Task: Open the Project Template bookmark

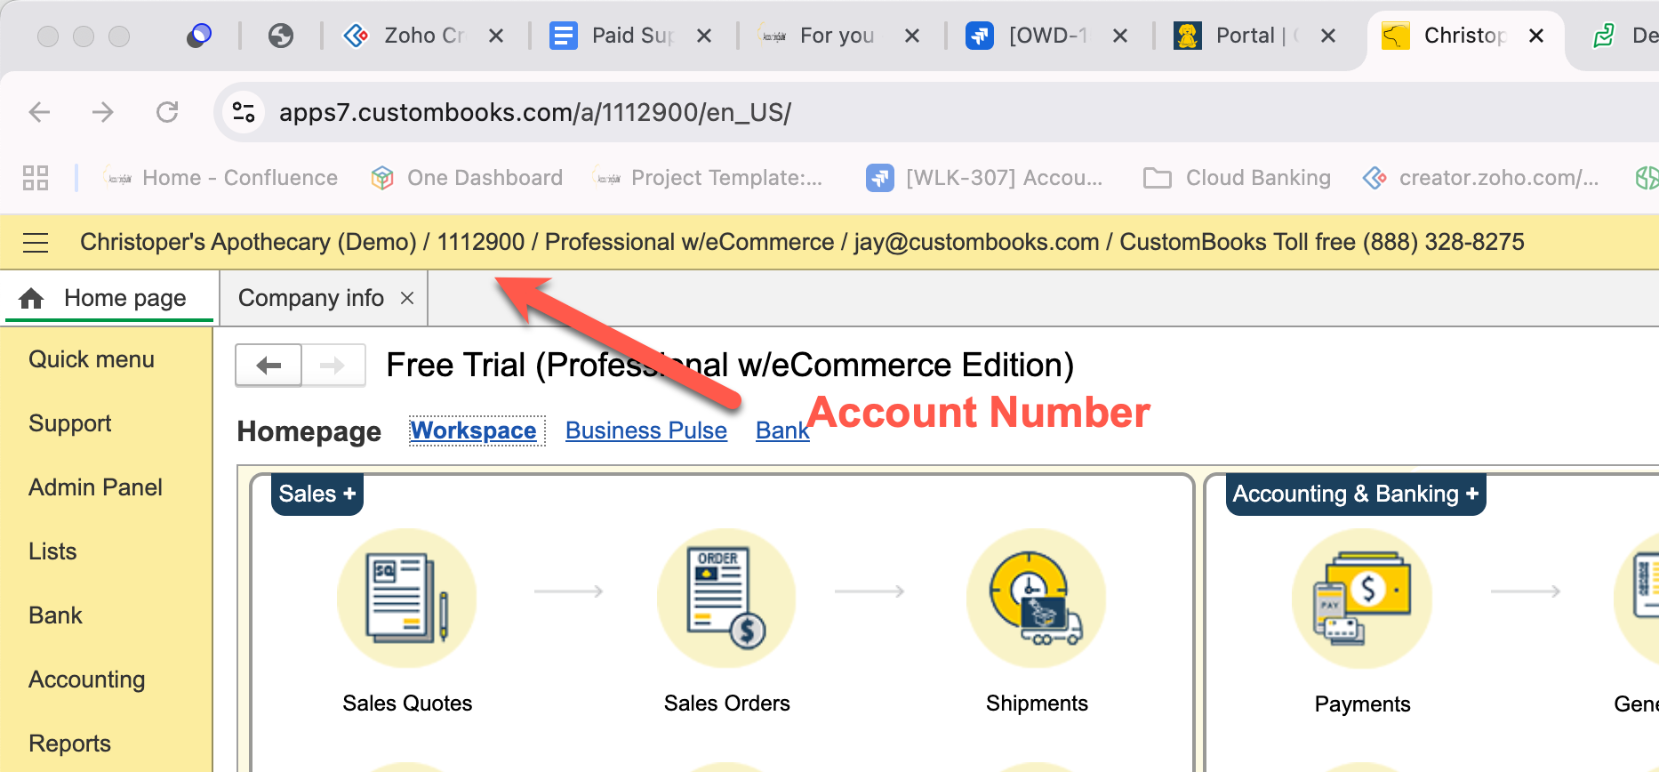Action: click(708, 178)
